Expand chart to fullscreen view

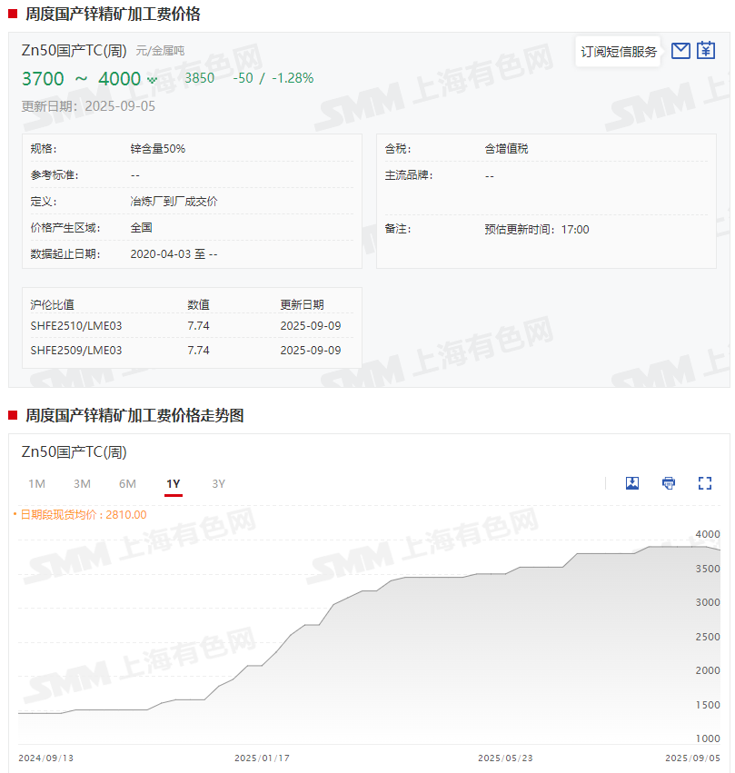tap(705, 483)
